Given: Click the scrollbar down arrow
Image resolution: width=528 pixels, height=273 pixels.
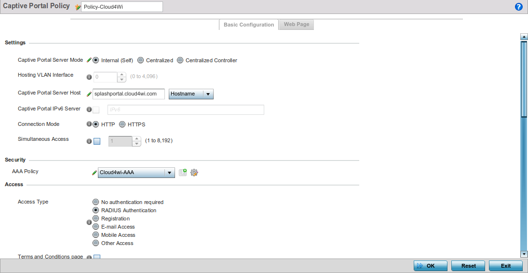Looking at the screenshot, I should coord(524,253).
